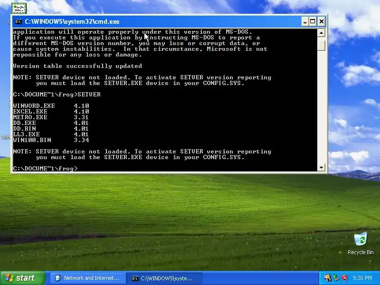Switch to Network and Internet taskbar window

(x=88, y=278)
